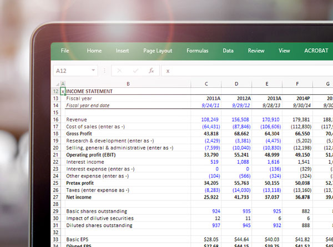This screenshot has width=333, height=247.
Task: Switch to the Home ribbon tab
Action: click(94, 51)
